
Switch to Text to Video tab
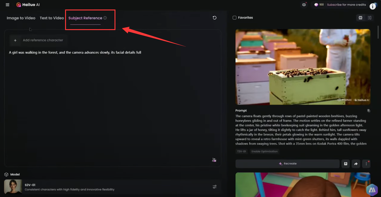pos(52,18)
